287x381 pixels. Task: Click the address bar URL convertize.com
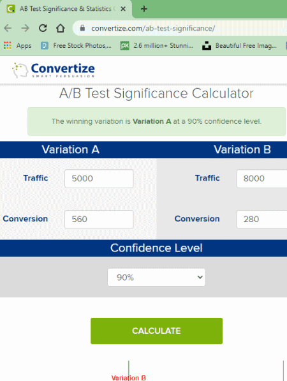(153, 28)
